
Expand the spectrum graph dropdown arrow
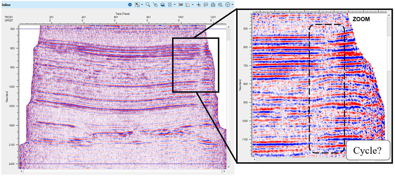(192, 5)
